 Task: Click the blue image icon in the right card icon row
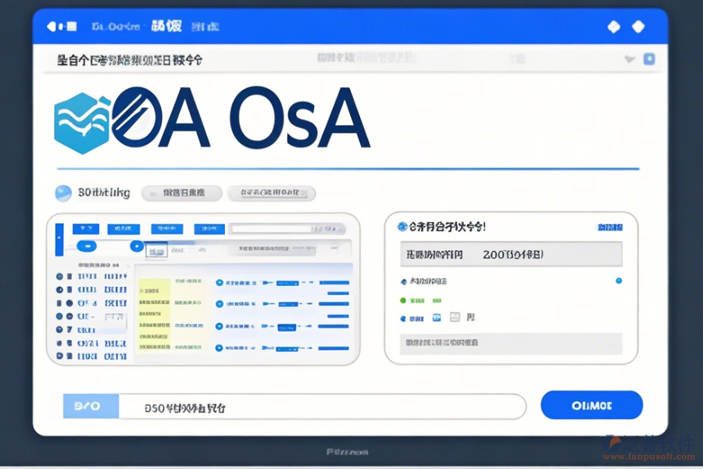(437, 318)
